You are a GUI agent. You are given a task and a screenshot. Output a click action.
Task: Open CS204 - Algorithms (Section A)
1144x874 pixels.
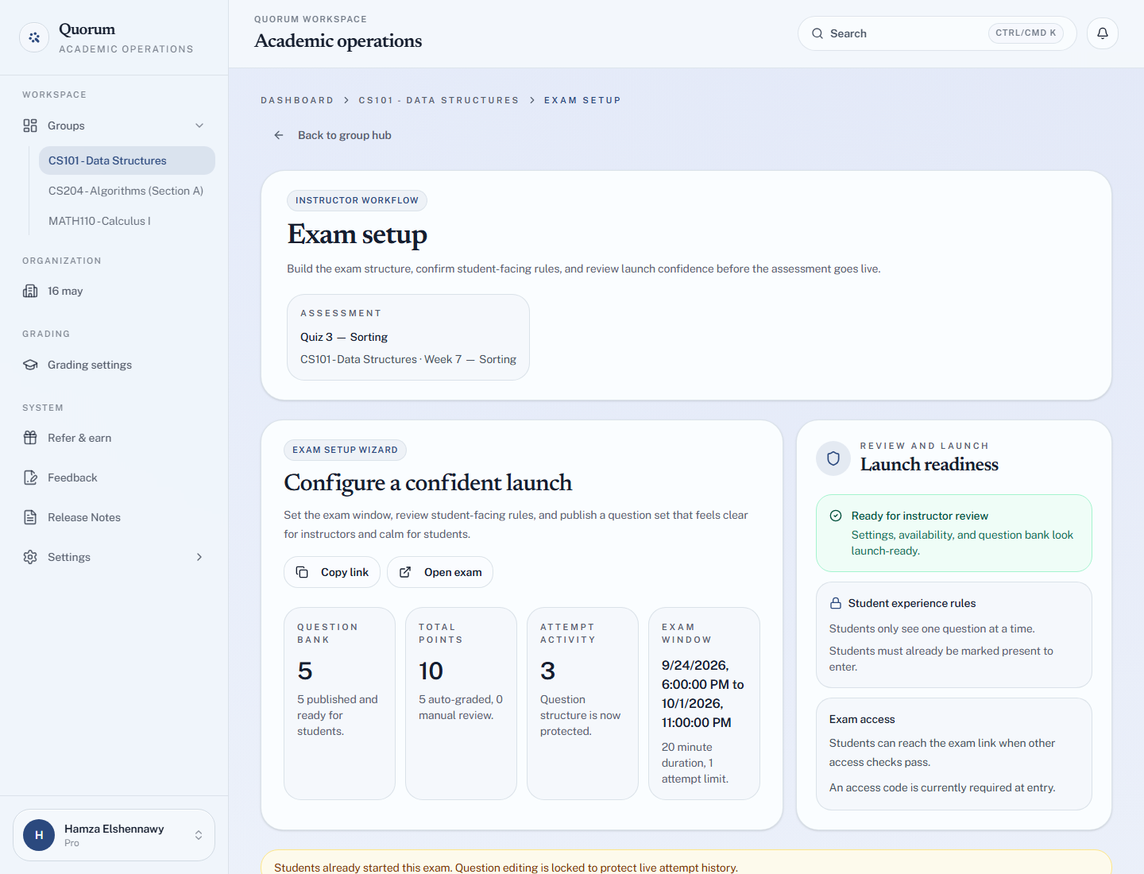[127, 191]
